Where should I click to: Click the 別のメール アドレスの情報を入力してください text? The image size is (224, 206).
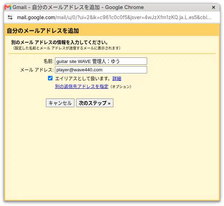(59, 42)
